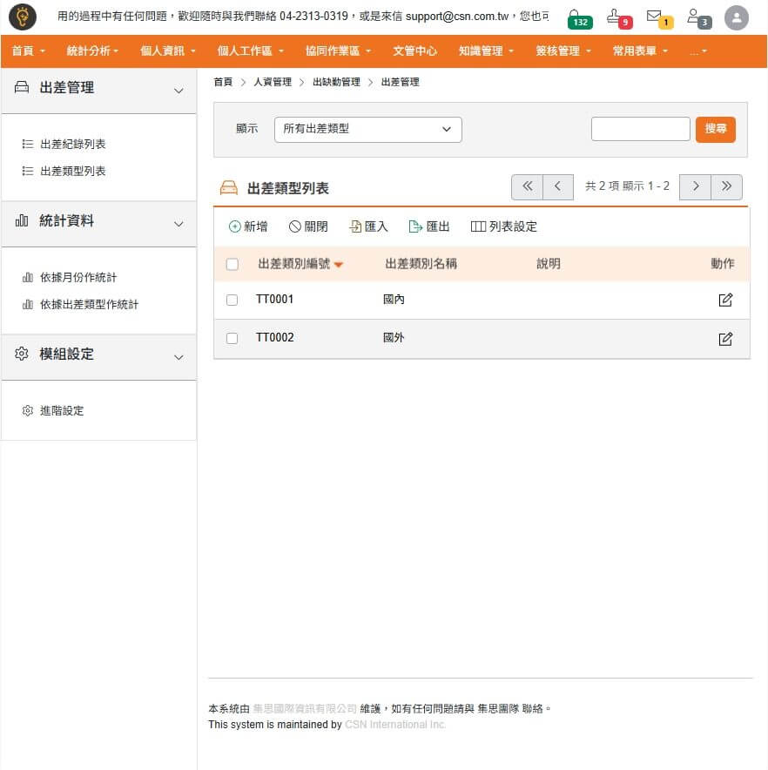The image size is (768, 770).
Task: Collapse the 統計資料 sidebar section
Action: click(x=179, y=223)
